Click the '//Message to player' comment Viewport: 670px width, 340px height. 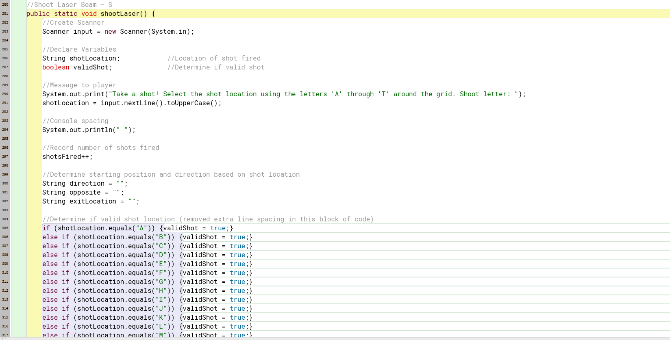point(79,85)
